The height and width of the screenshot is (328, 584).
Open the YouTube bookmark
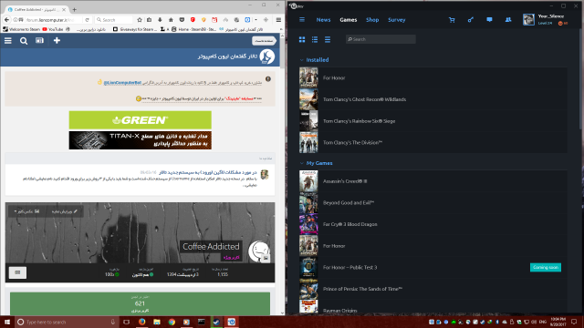point(53,29)
